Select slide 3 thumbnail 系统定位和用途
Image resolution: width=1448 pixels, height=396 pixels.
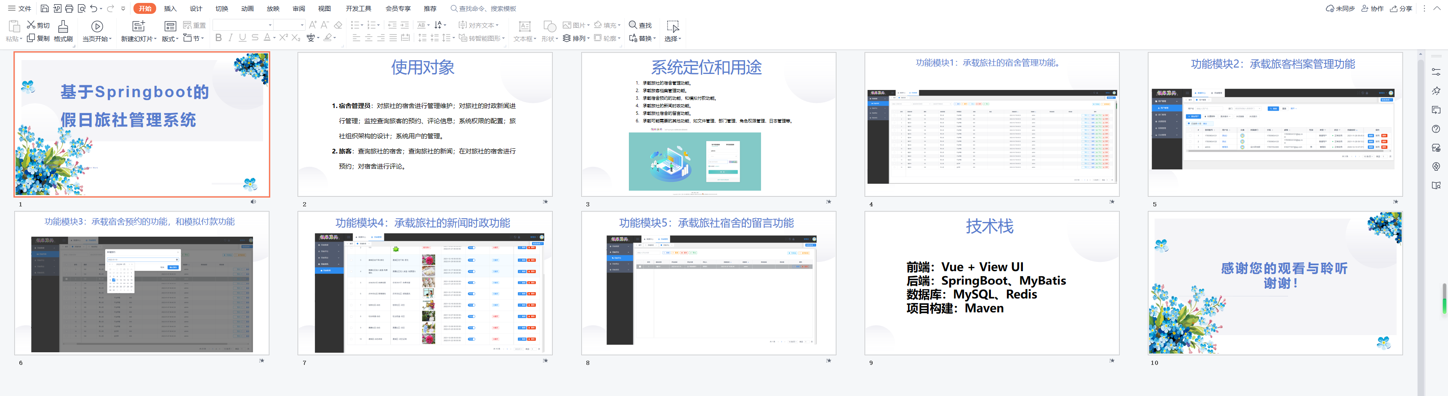point(708,124)
